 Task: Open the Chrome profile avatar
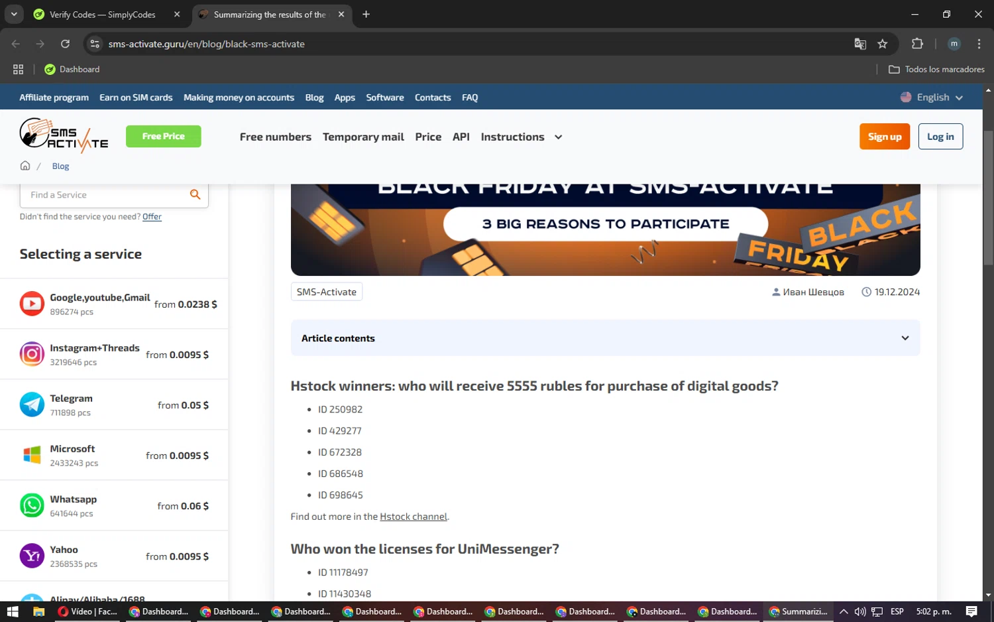pos(954,44)
